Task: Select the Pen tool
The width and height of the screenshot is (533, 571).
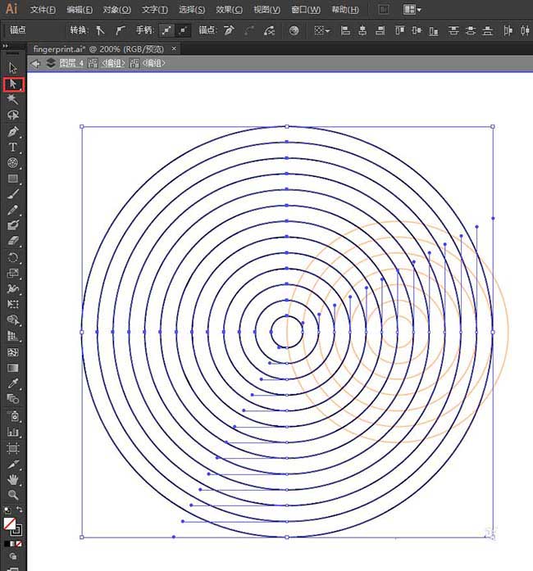Action: [13, 131]
